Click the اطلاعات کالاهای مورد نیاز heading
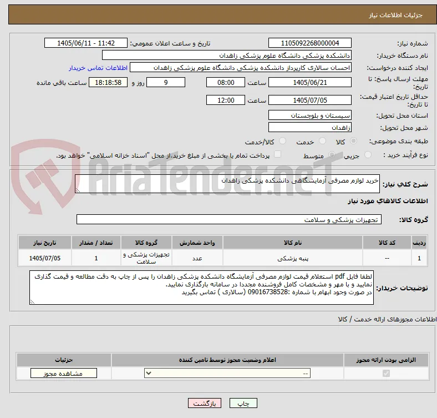This screenshot has width=437, height=418. 388,201
